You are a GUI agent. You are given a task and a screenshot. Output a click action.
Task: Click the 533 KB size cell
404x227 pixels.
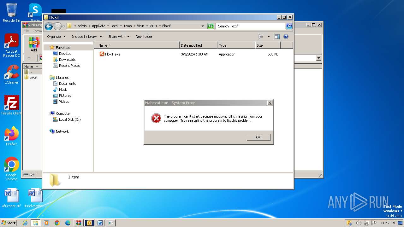pos(273,54)
